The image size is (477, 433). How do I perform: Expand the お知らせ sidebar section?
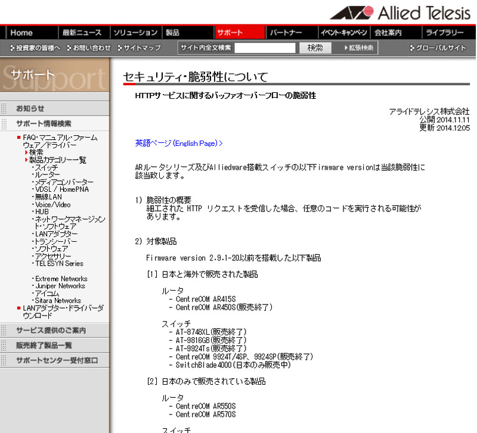(x=30, y=108)
